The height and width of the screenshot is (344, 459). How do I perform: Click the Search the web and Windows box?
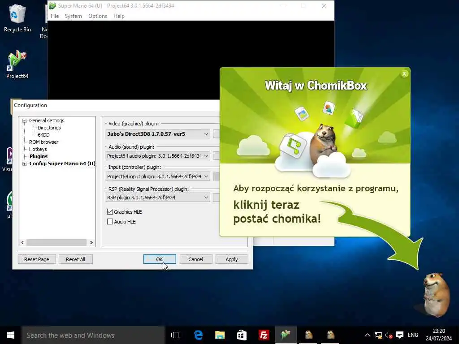[93, 335]
